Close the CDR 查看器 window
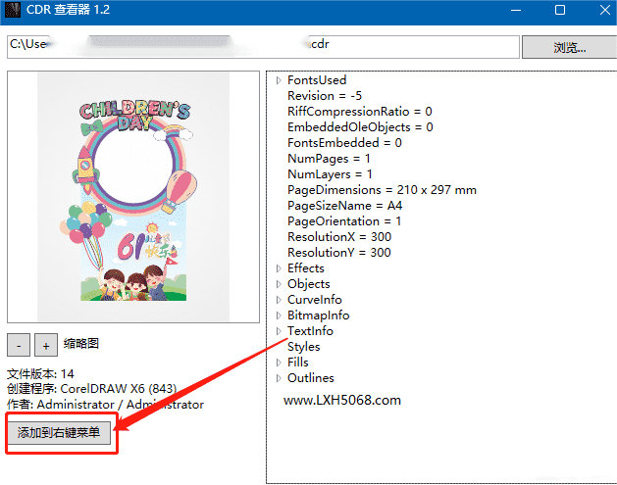Screen dimensions: 617x485 [605, 10]
